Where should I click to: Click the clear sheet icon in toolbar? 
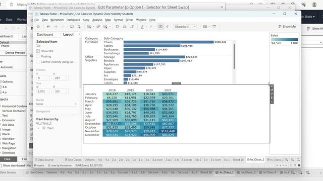(105, 27)
